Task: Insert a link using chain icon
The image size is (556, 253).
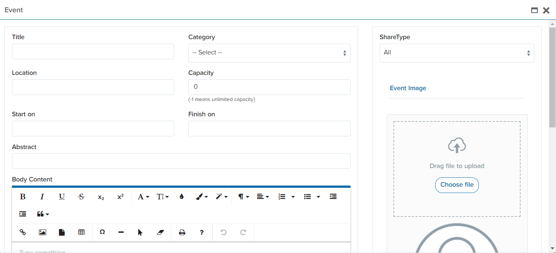Action: [23, 232]
